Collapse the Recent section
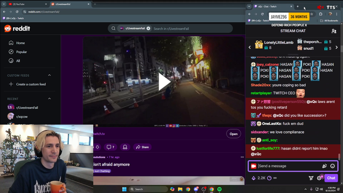Viewport: 343px width, 193px height. [49, 99]
